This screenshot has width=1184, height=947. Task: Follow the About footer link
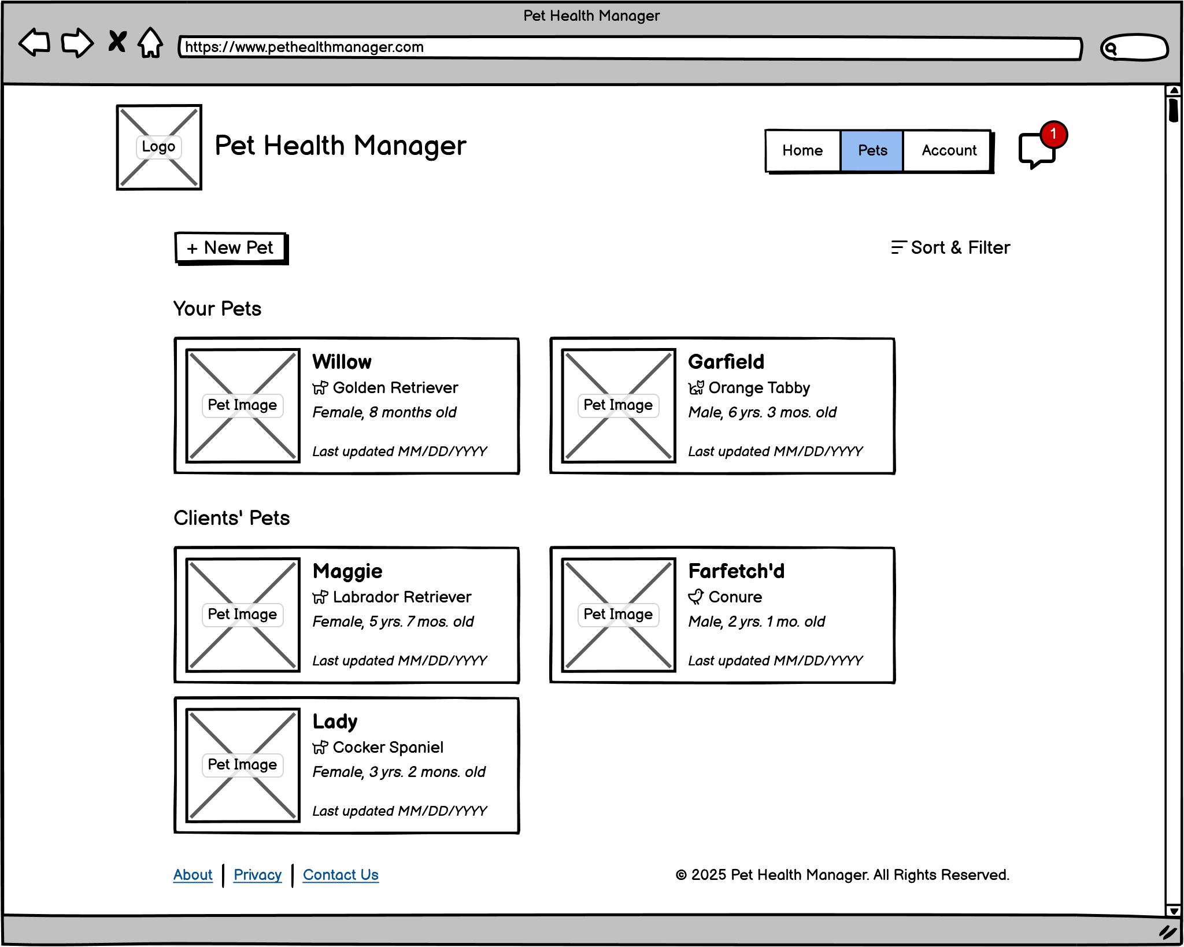pos(193,875)
